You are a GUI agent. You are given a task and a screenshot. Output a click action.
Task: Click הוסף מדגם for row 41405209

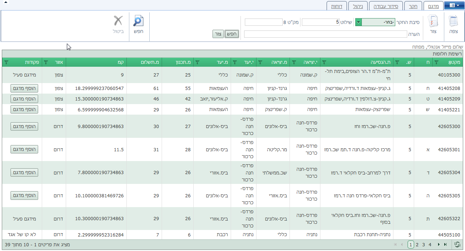(x=24, y=99)
